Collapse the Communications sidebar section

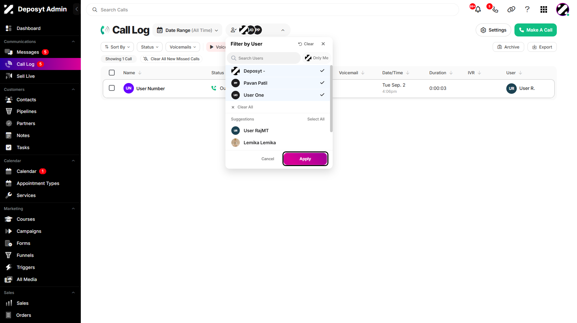[x=73, y=42]
